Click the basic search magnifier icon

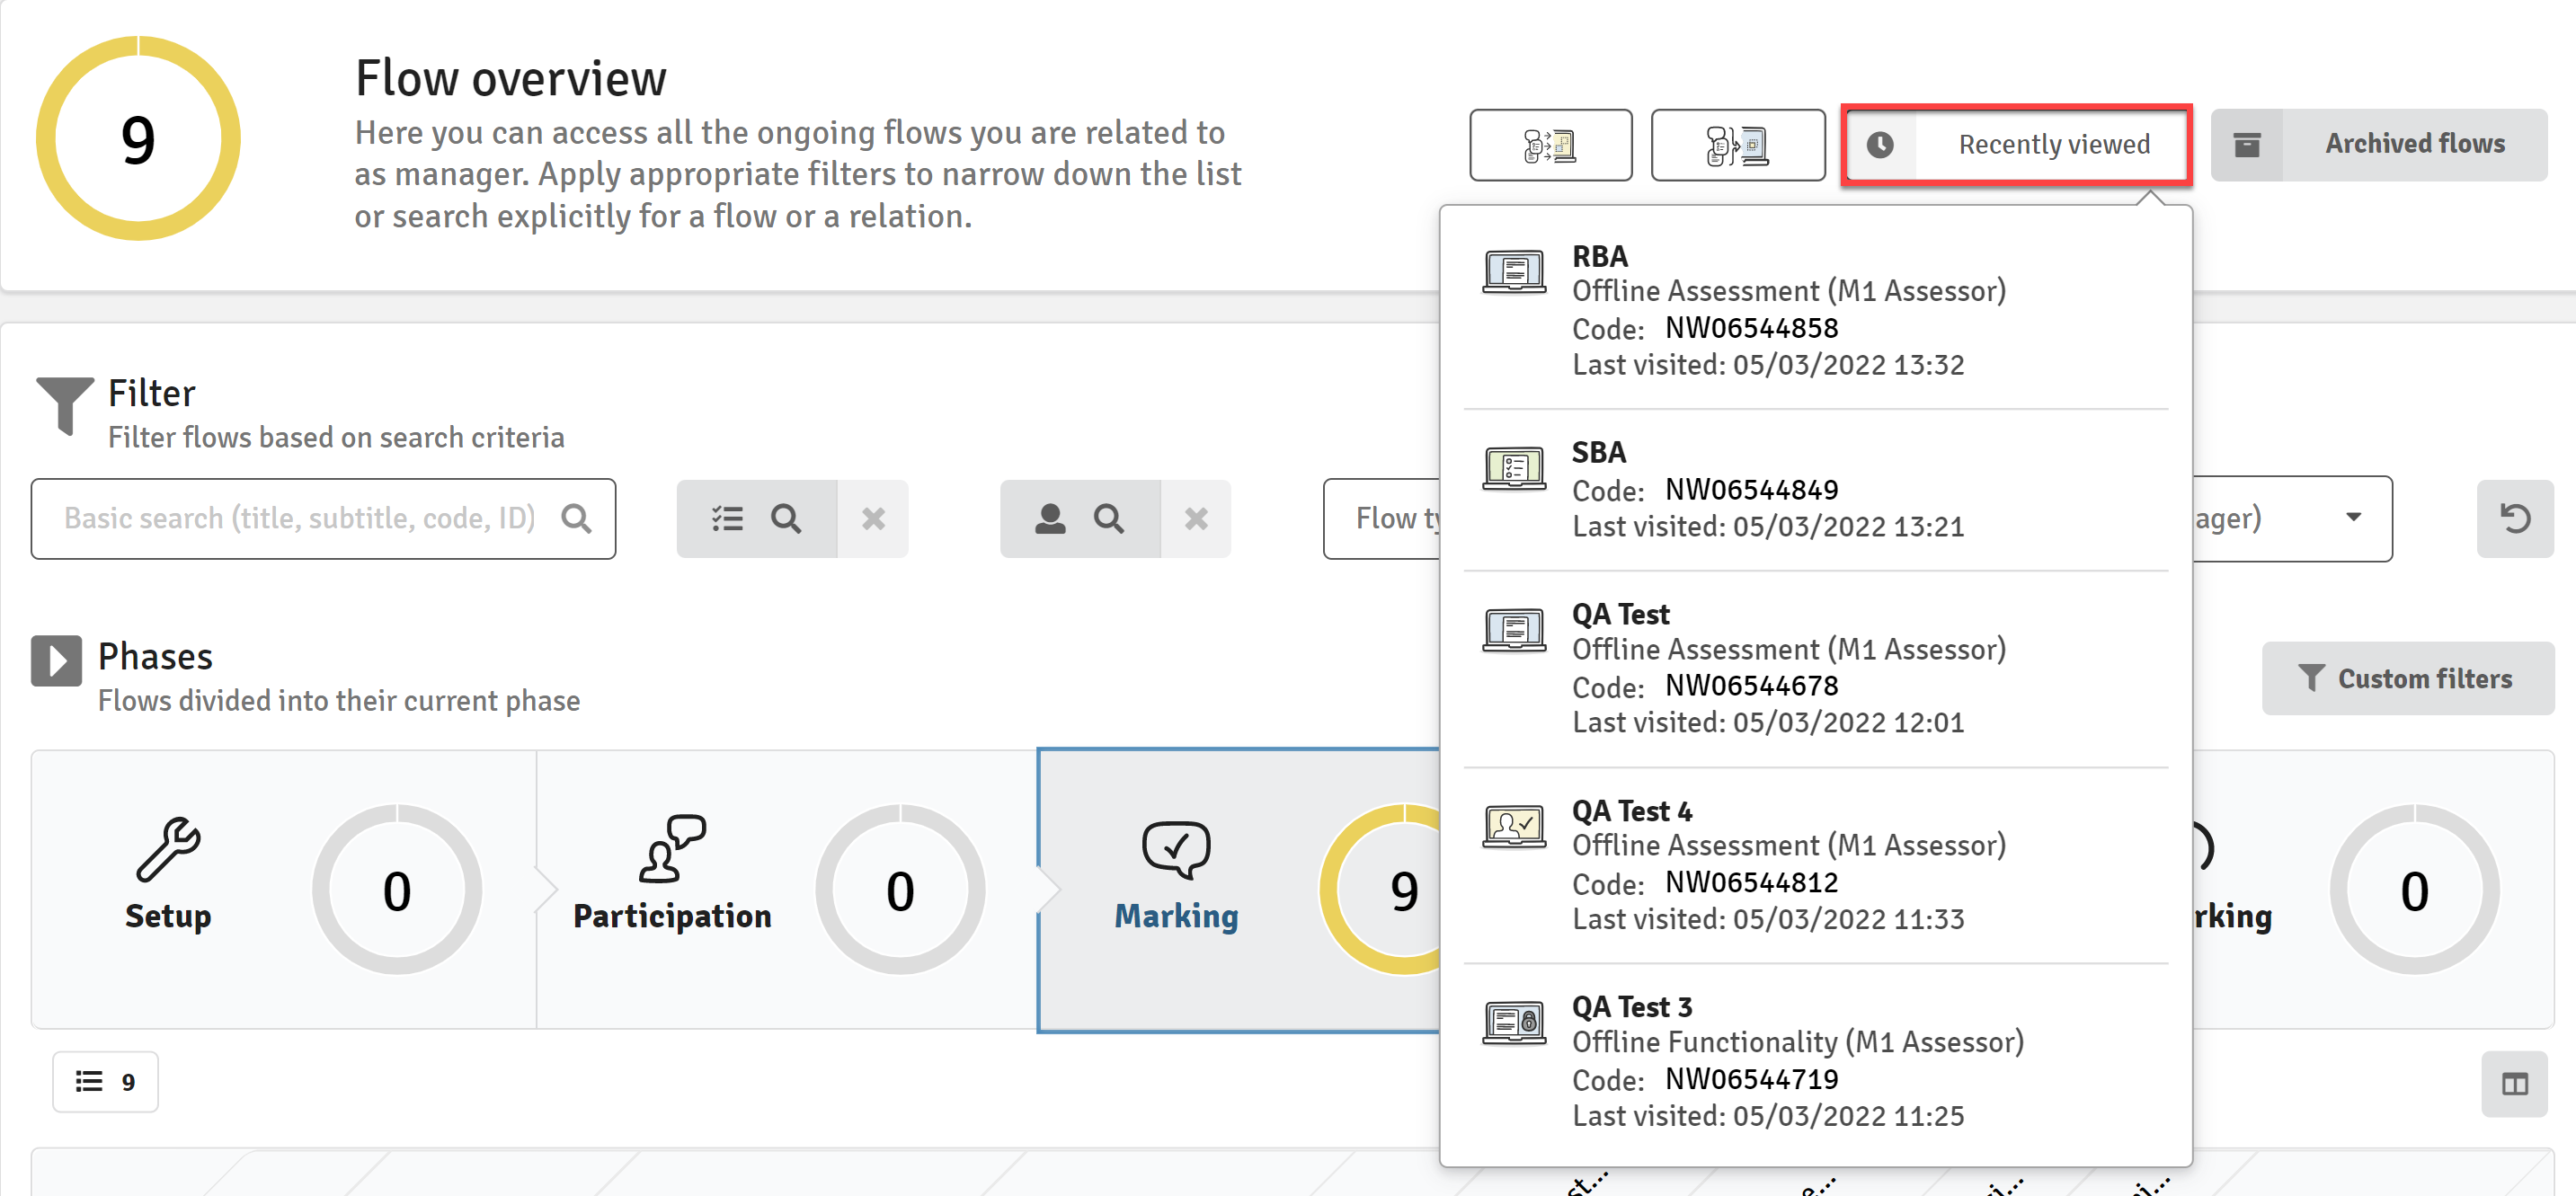pos(576,518)
